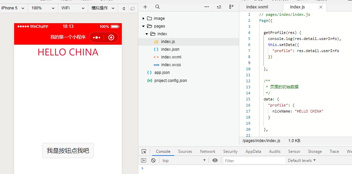
Task: Click the mini program capsule close circle icon
Action: [111, 37]
